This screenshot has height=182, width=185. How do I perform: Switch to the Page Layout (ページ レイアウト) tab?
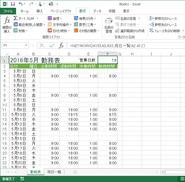pos(61,11)
